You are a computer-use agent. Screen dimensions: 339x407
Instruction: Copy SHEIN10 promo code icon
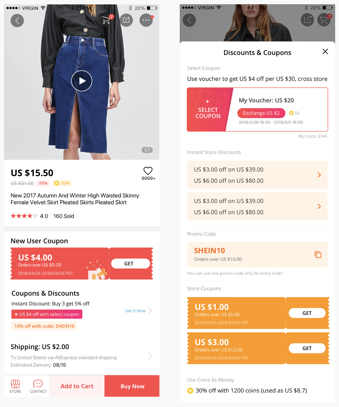pos(318,255)
